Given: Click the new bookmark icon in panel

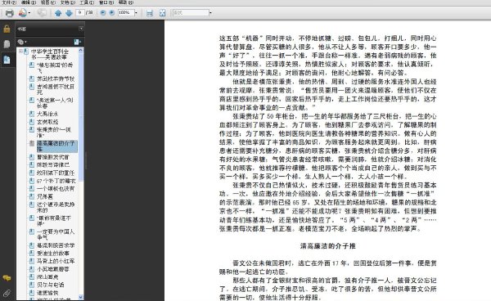Looking at the screenshot, I should click(78, 42).
